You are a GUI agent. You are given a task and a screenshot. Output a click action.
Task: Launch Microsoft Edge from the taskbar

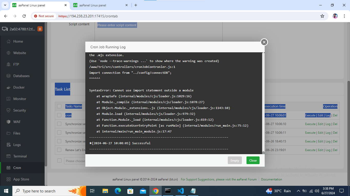118,191
